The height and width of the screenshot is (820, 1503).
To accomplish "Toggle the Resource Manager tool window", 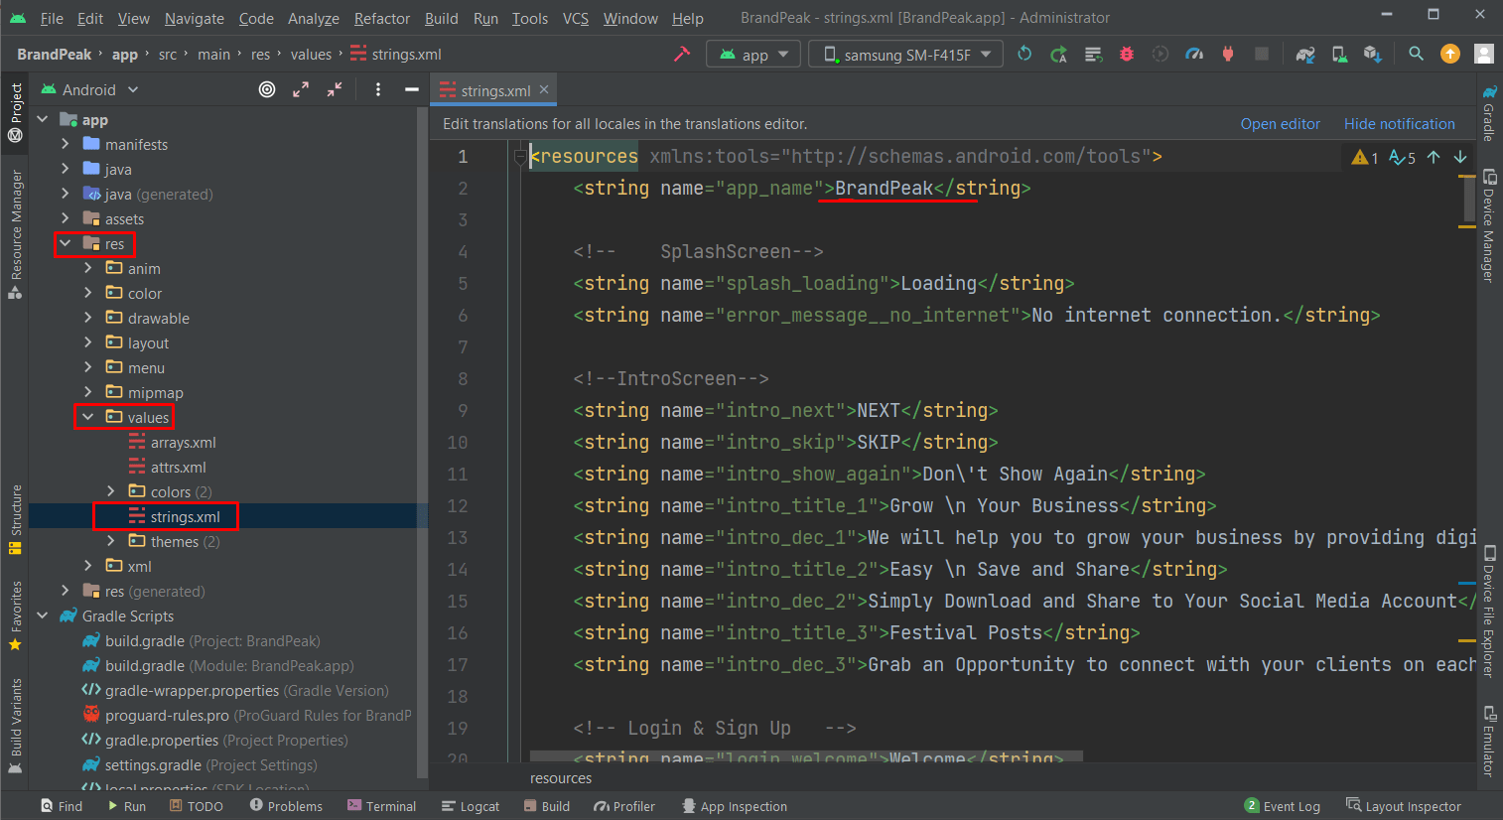I will pos(15,234).
